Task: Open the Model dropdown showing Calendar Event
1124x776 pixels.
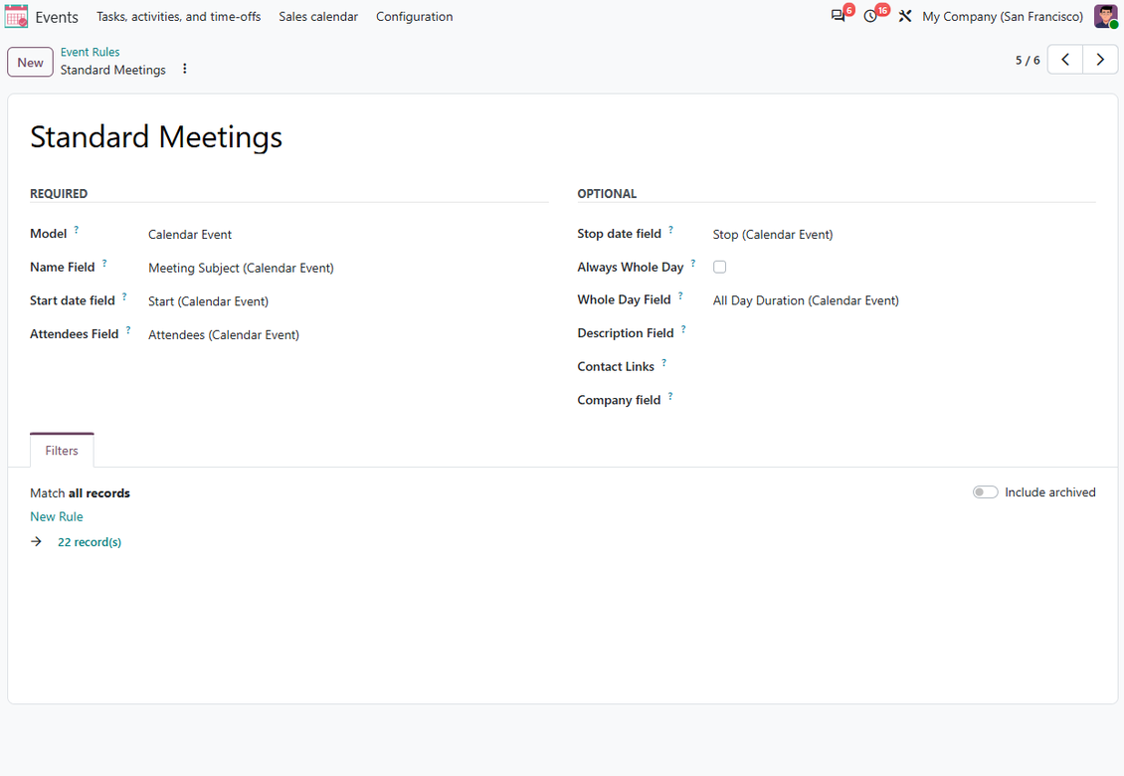Action: pos(348,235)
